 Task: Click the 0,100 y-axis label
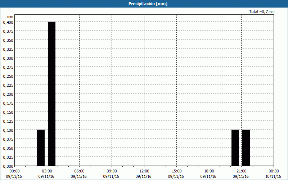click(x=8, y=130)
